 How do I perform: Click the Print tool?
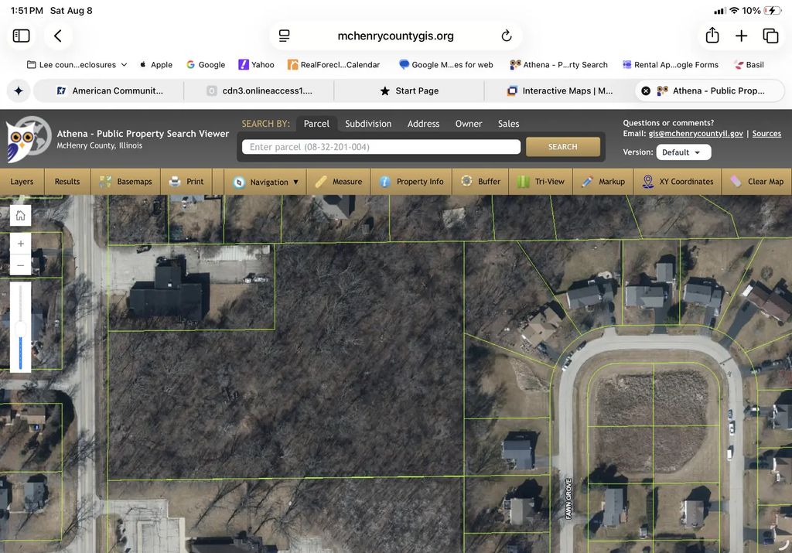(x=187, y=182)
